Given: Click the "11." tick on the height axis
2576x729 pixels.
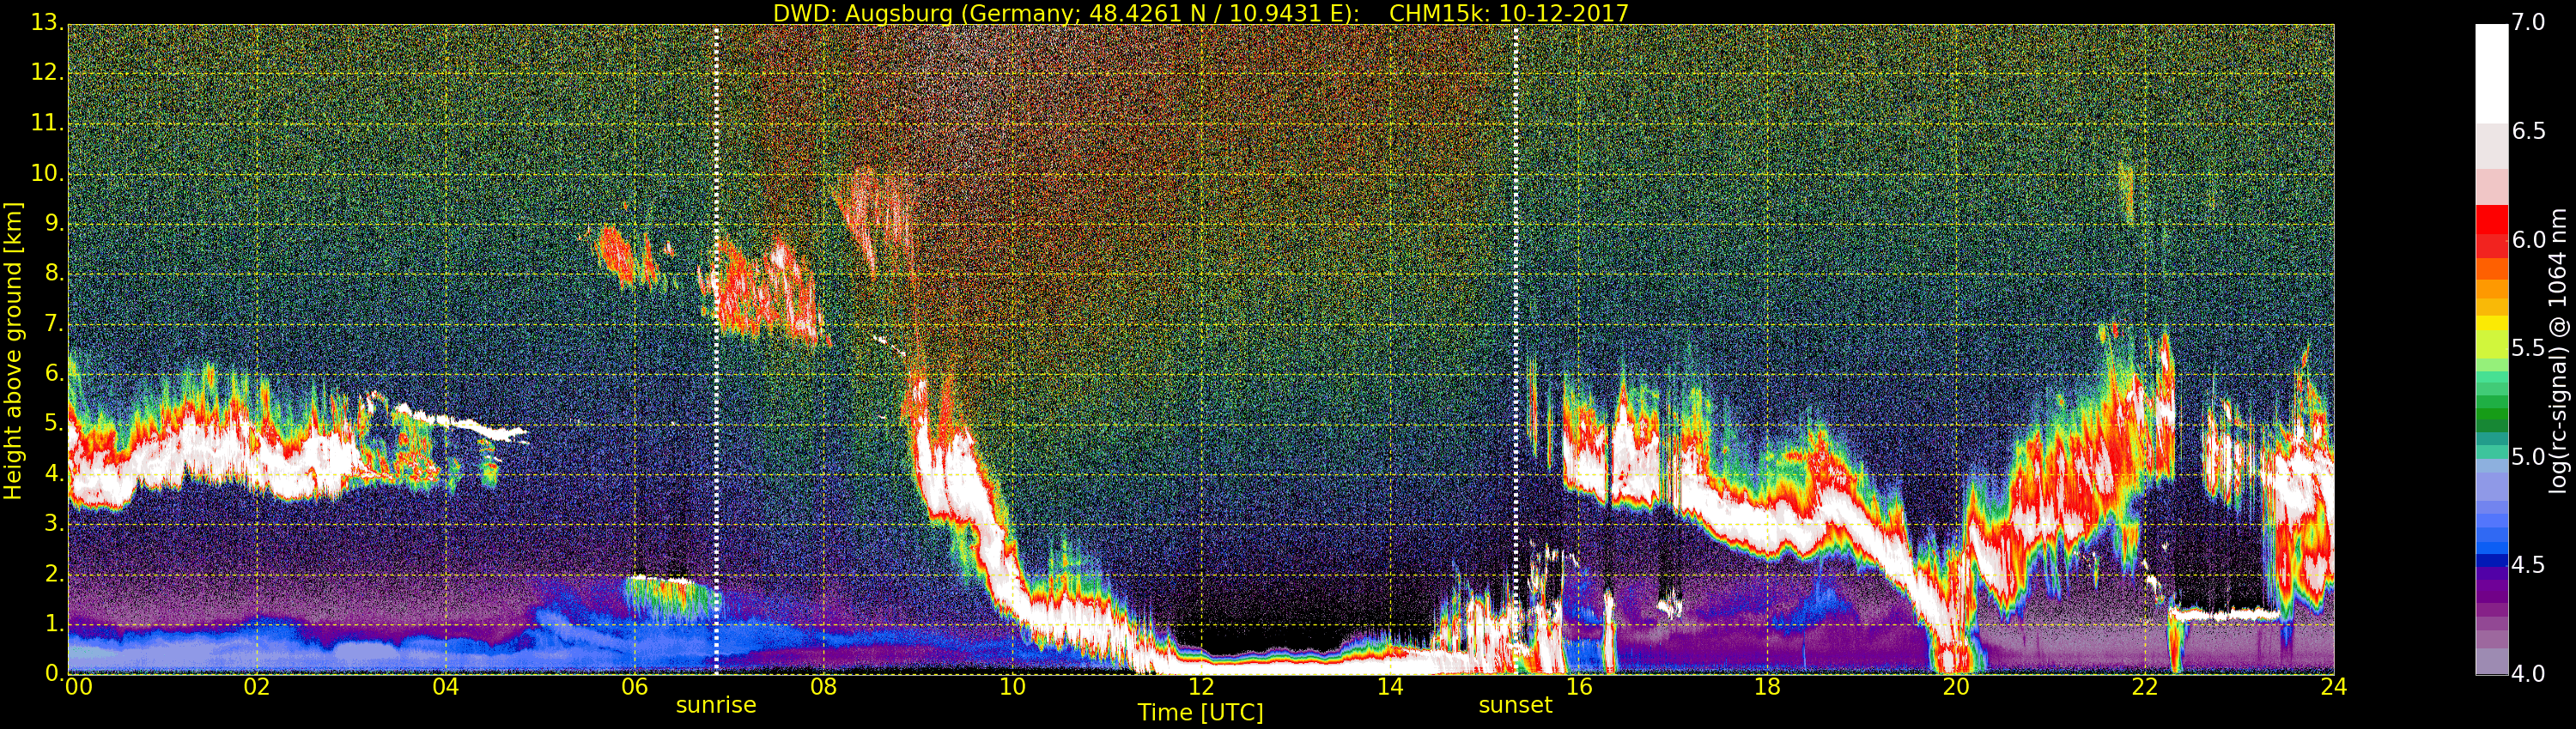Looking at the screenshot, I should [48, 124].
